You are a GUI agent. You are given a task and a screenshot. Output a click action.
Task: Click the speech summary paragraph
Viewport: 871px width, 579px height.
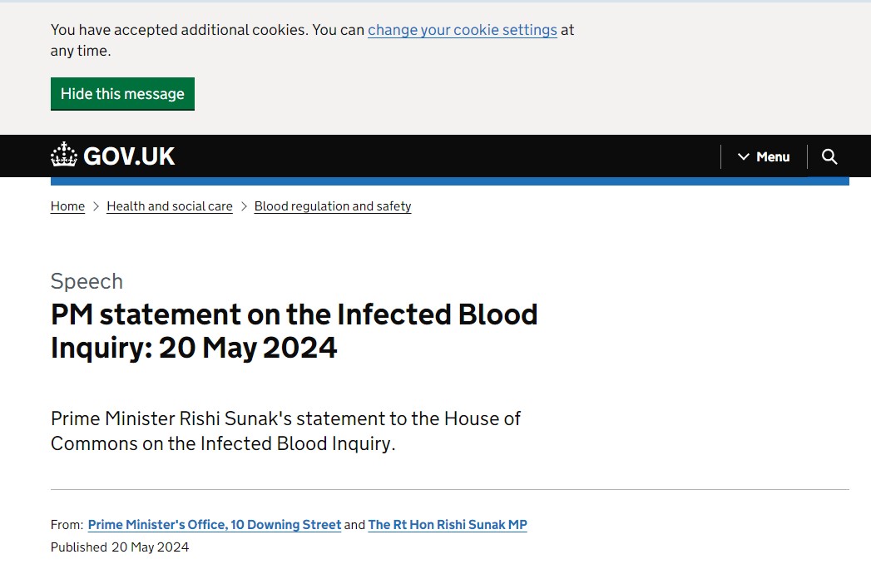coord(285,431)
